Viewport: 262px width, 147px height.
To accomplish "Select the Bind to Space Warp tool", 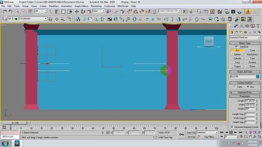I will pyautogui.click(x=30, y=11).
